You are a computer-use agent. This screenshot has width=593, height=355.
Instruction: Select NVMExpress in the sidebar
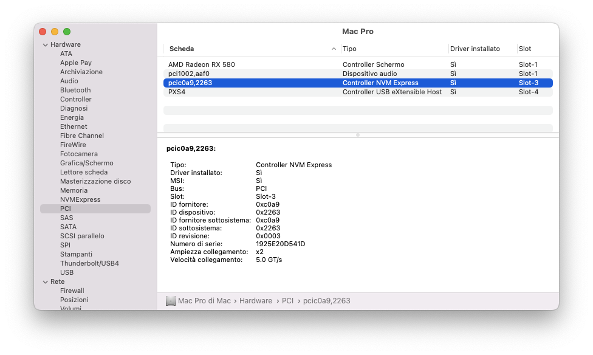click(80, 199)
